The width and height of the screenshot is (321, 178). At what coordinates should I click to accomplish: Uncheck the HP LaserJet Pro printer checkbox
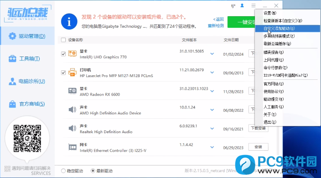coord(63,73)
